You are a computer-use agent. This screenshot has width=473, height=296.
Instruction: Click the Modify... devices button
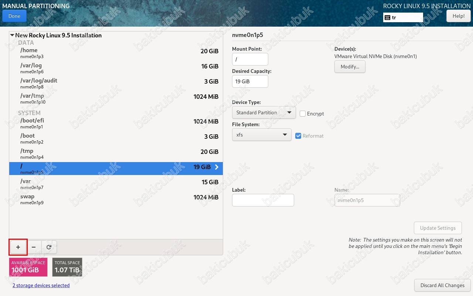pyautogui.click(x=350, y=67)
